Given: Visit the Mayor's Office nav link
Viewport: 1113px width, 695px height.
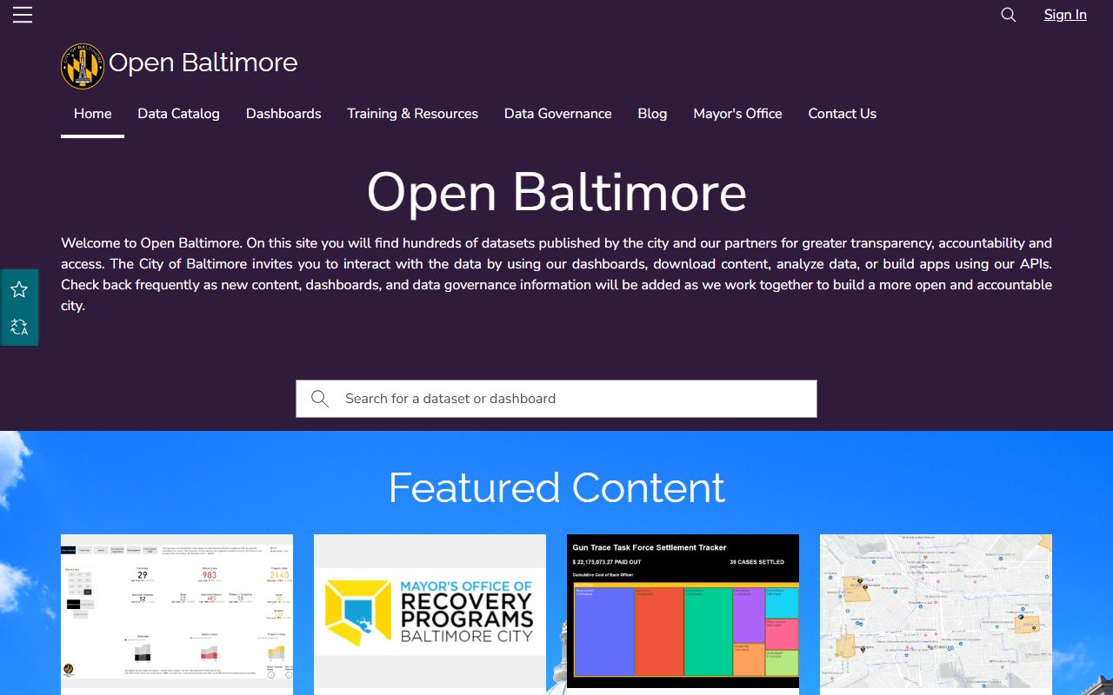Looking at the screenshot, I should (737, 114).
